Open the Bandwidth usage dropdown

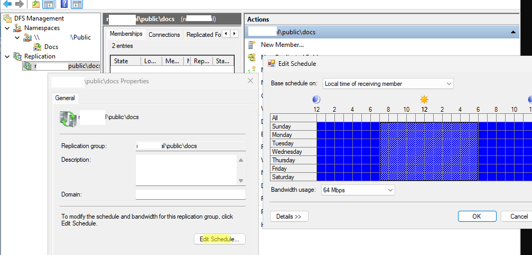(x=358, y=190)
